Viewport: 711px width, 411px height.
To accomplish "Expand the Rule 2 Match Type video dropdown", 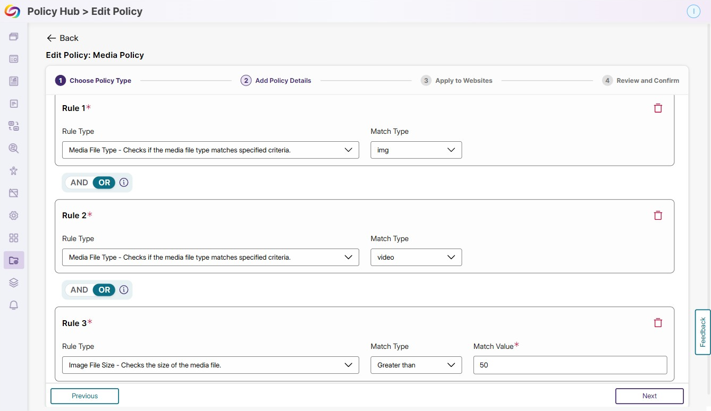I will click(x=416, y=257).
